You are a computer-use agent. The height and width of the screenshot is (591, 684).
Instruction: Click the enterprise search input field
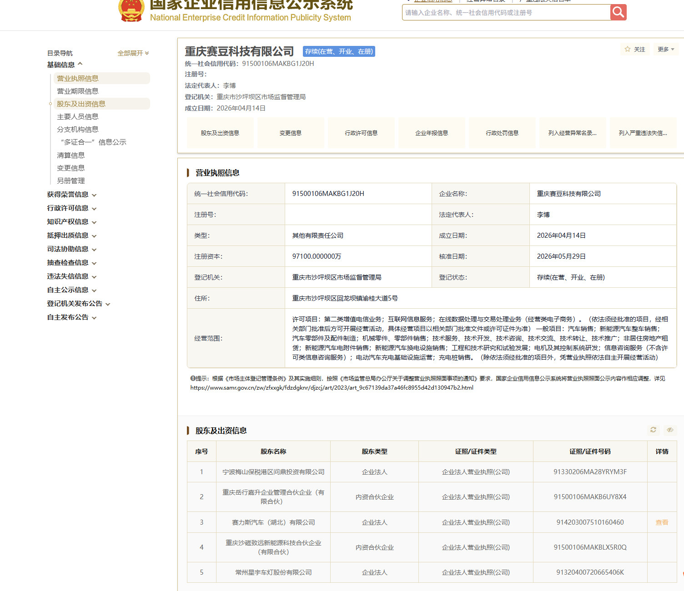506,12
